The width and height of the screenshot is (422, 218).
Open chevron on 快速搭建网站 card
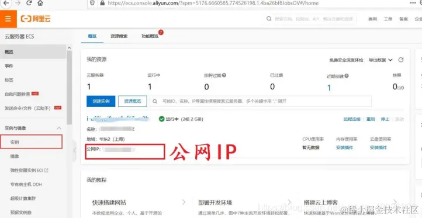tap(184, 202)
